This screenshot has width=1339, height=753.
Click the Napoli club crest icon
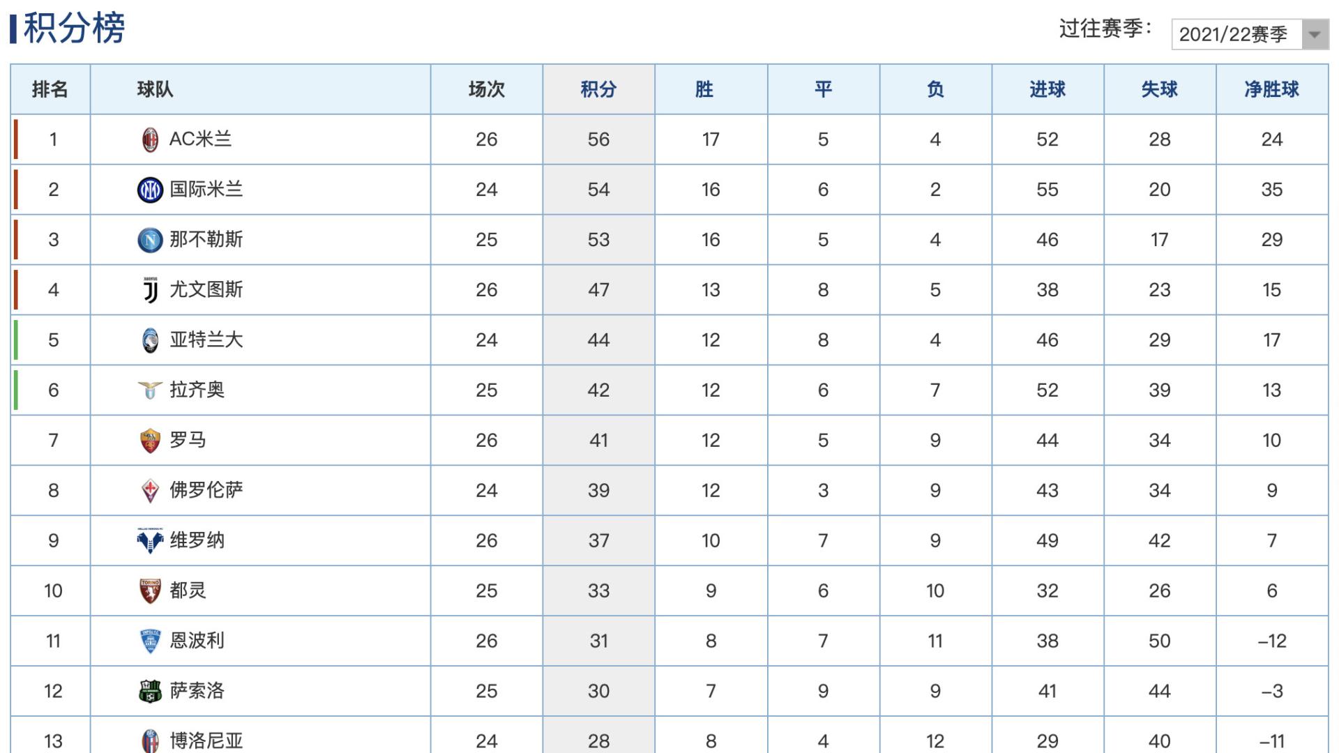point(150,240)
